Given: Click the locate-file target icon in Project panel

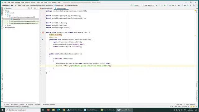Looking at the screenshot, I should 29,8.
